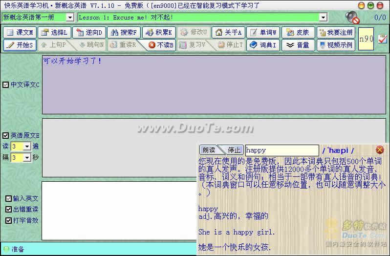Viewport: 390px width, 256px height.
Task: Open the 词典I dictionary
Action: [263, 45]
